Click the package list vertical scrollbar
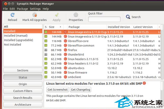This screenshot has width=164, height=109. click(x=162, y=52)
